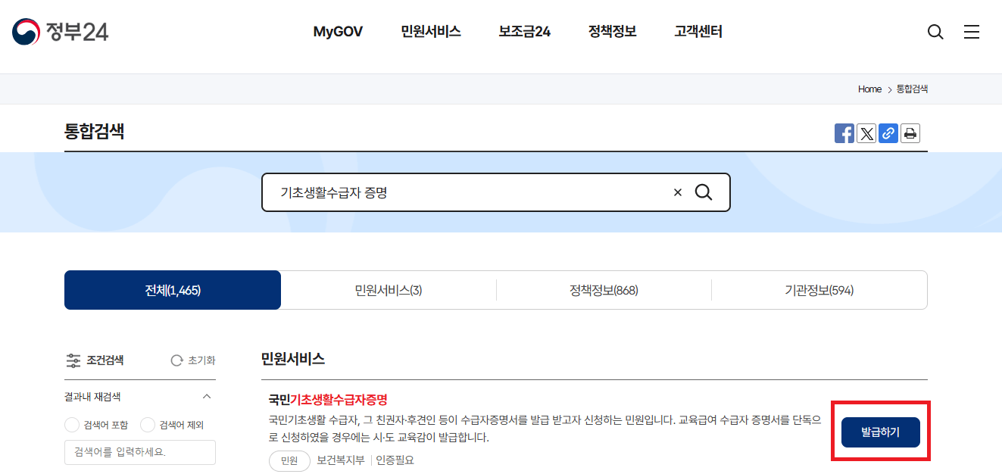The image size is (1002, 474).
Task: Collapse the 결과내 재검색 section
Action: [x=207, y=396]
